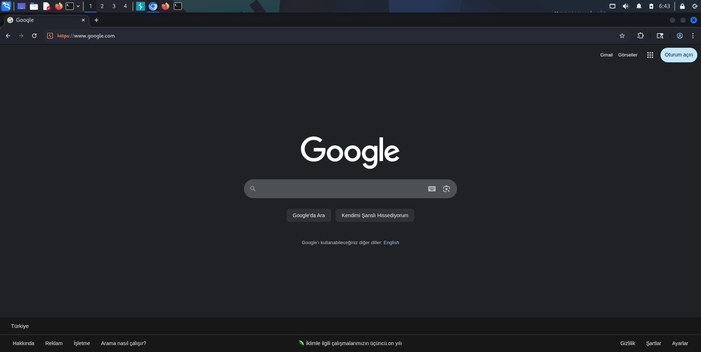
Task: Close the Google tab
Action: [83, 20]
